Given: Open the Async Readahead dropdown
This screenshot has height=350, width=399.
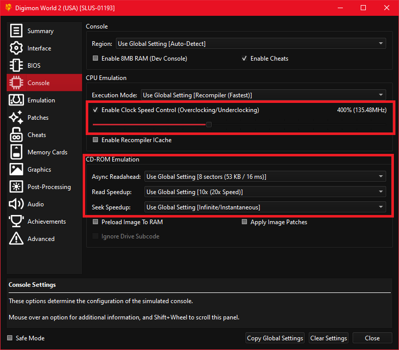Looking at the screenshot, I should pos(265,176).
